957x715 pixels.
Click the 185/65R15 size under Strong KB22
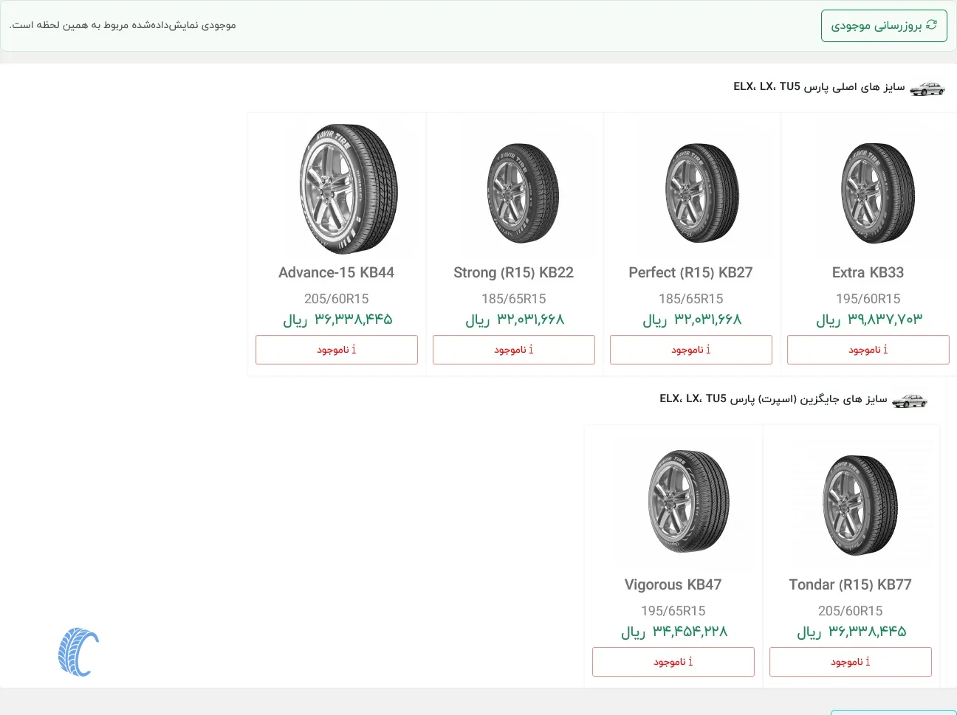514,299
